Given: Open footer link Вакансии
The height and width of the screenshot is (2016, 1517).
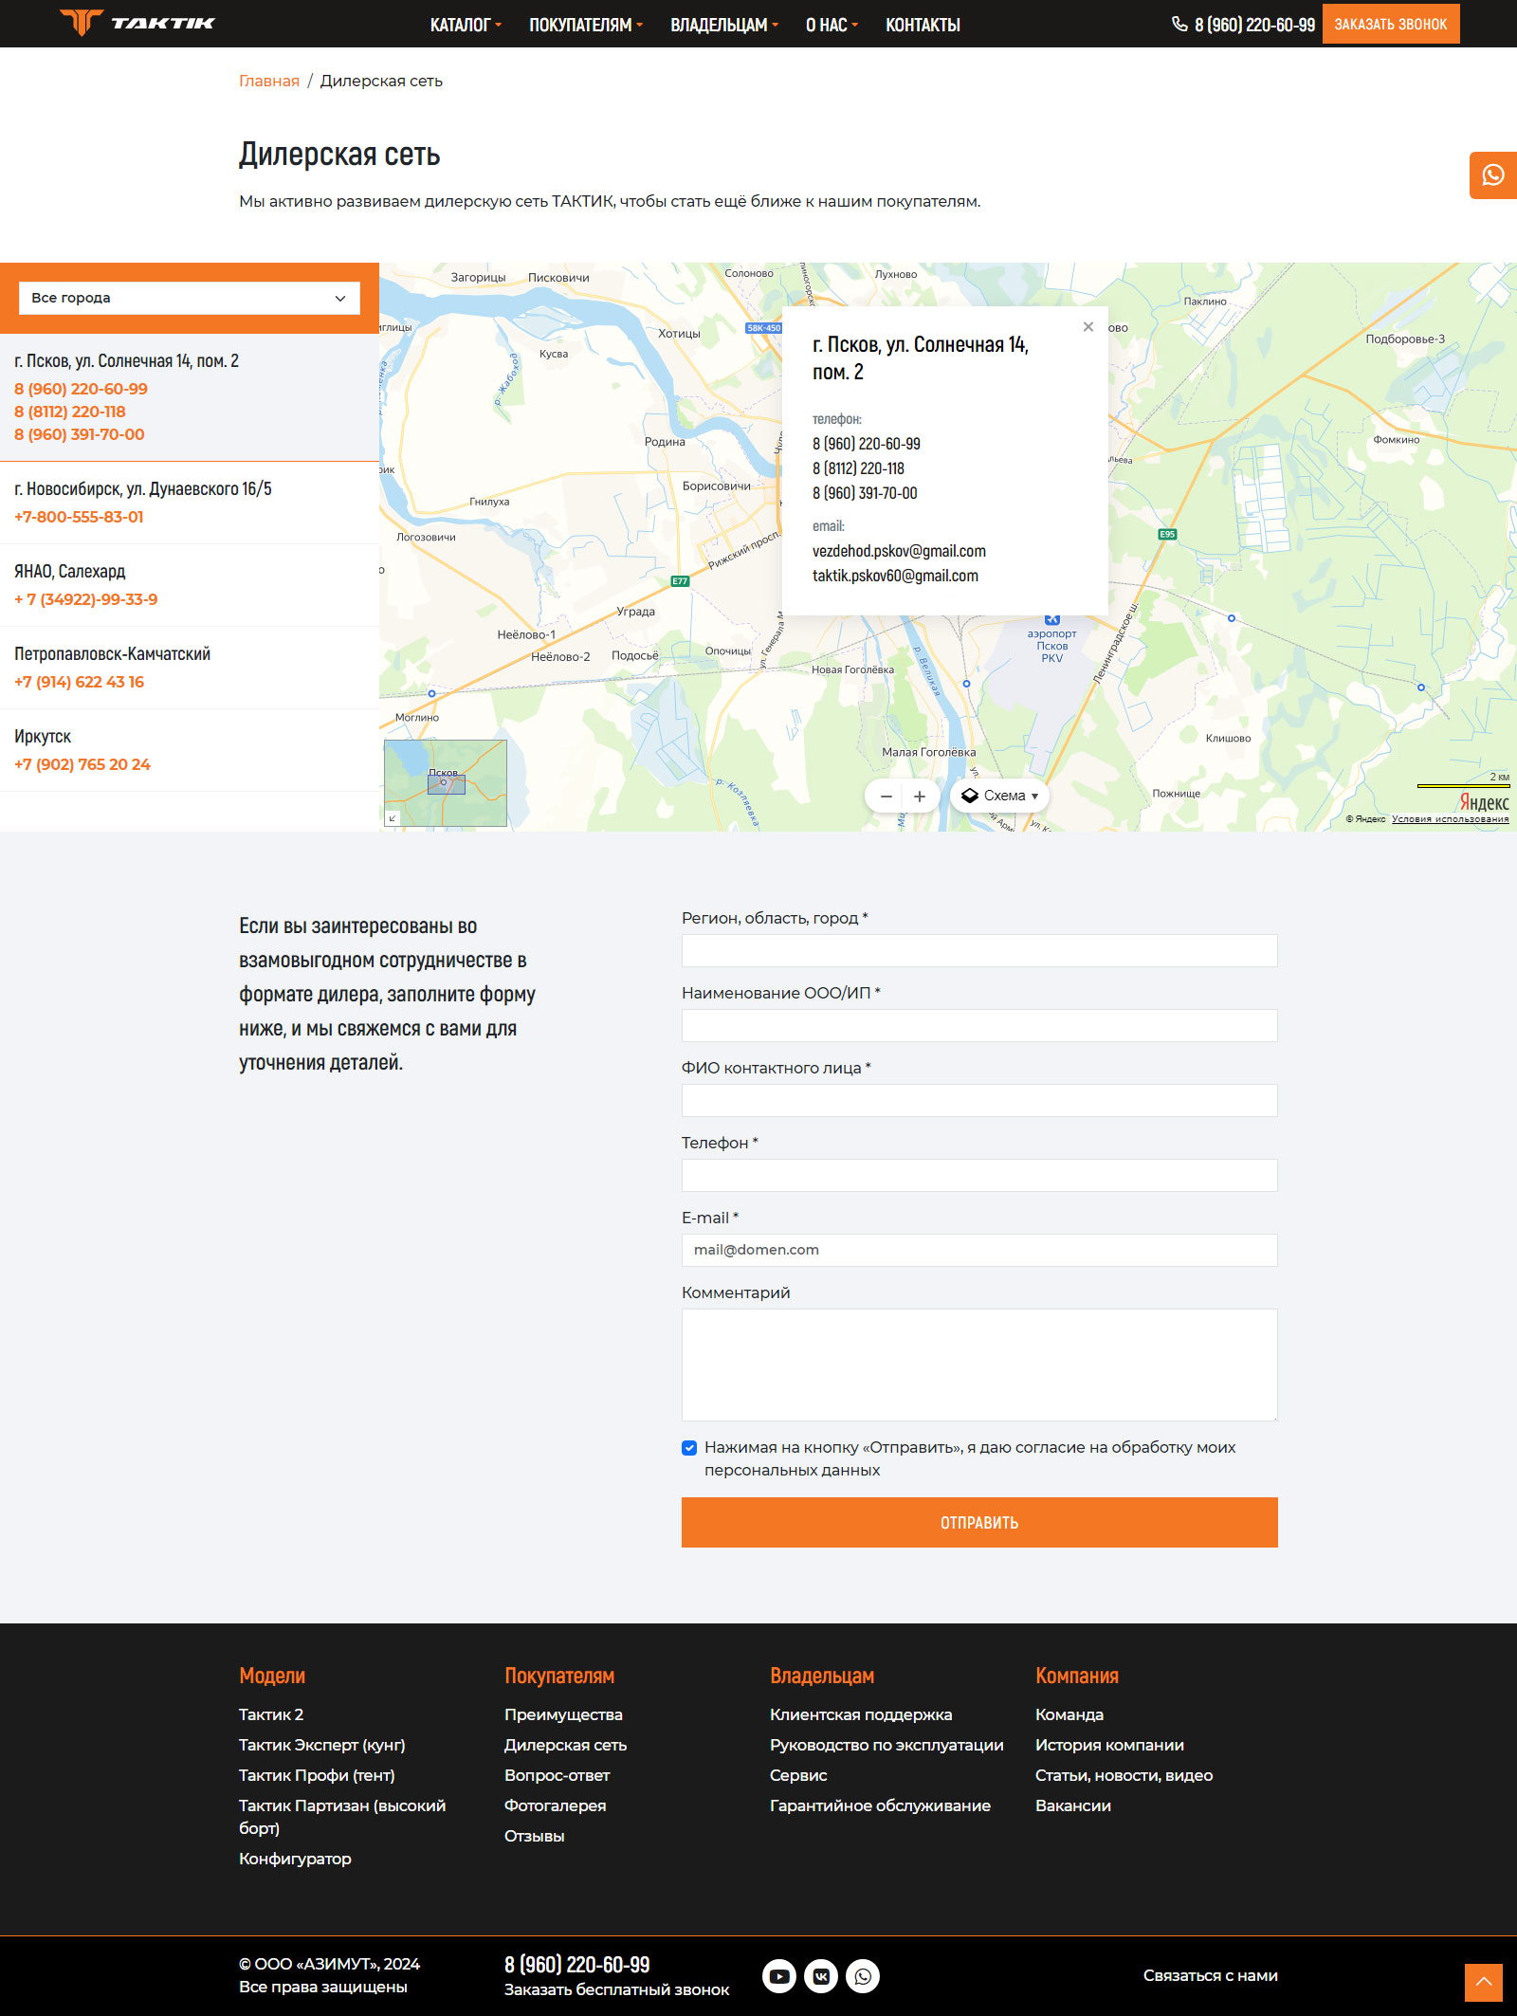Looking at the screenshot, I should (1073, 1805).
